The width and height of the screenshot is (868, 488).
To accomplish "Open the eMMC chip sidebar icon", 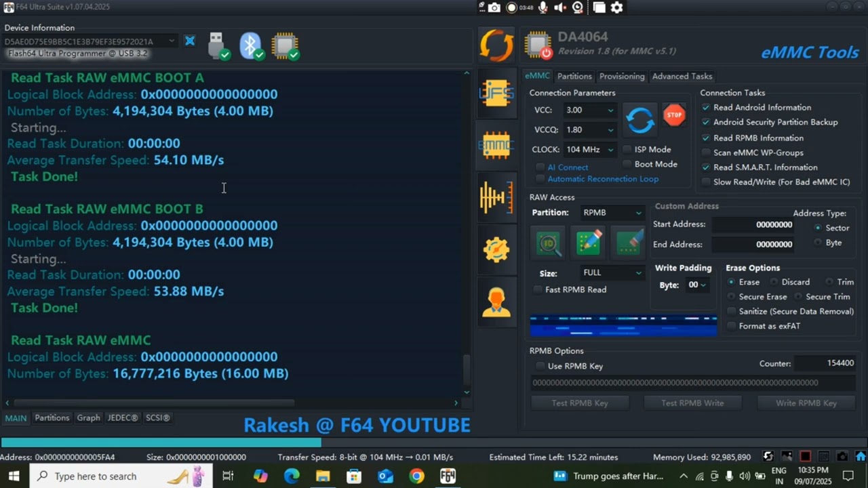I will pos(496,144).
